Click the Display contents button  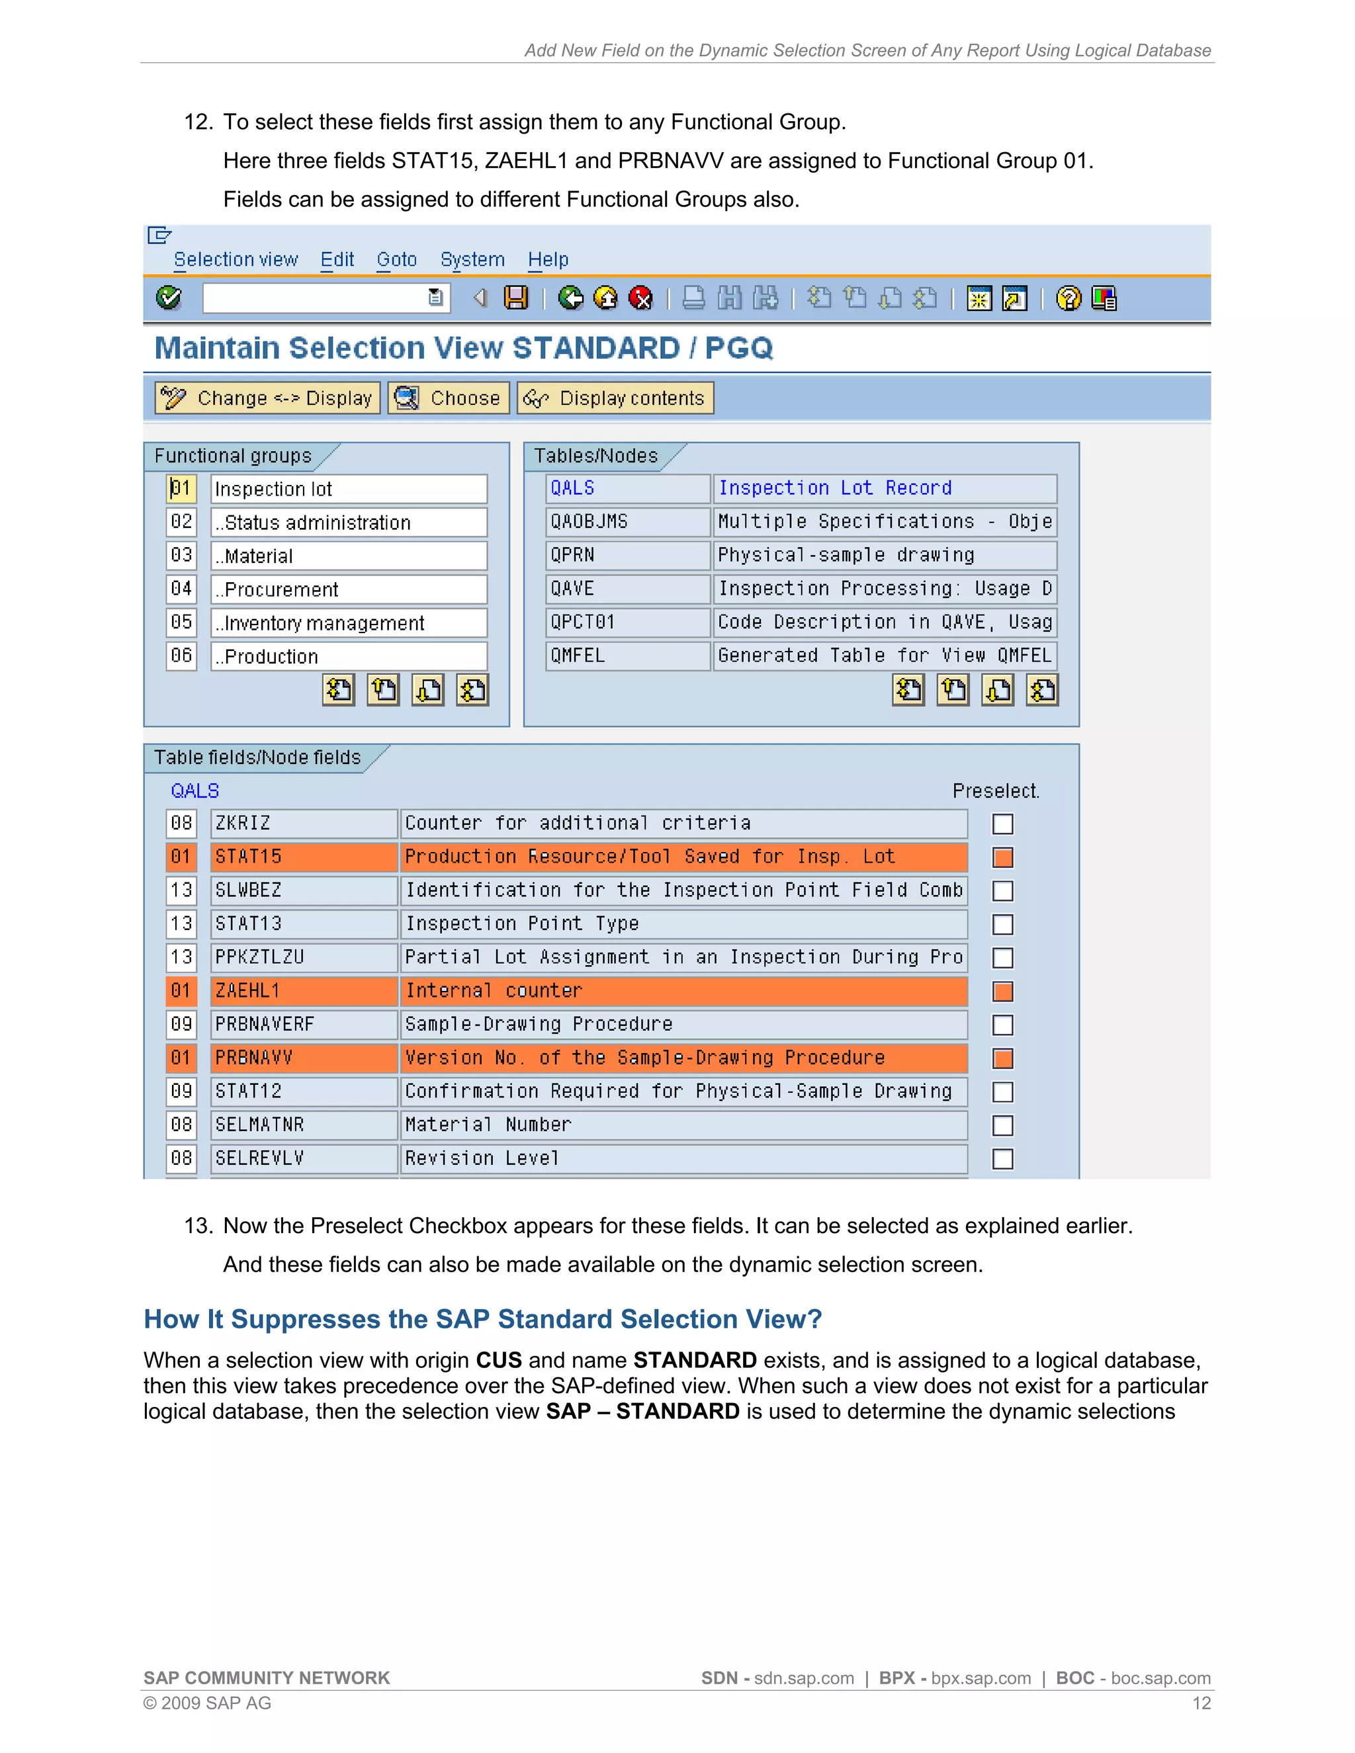(x=615, y=398)
